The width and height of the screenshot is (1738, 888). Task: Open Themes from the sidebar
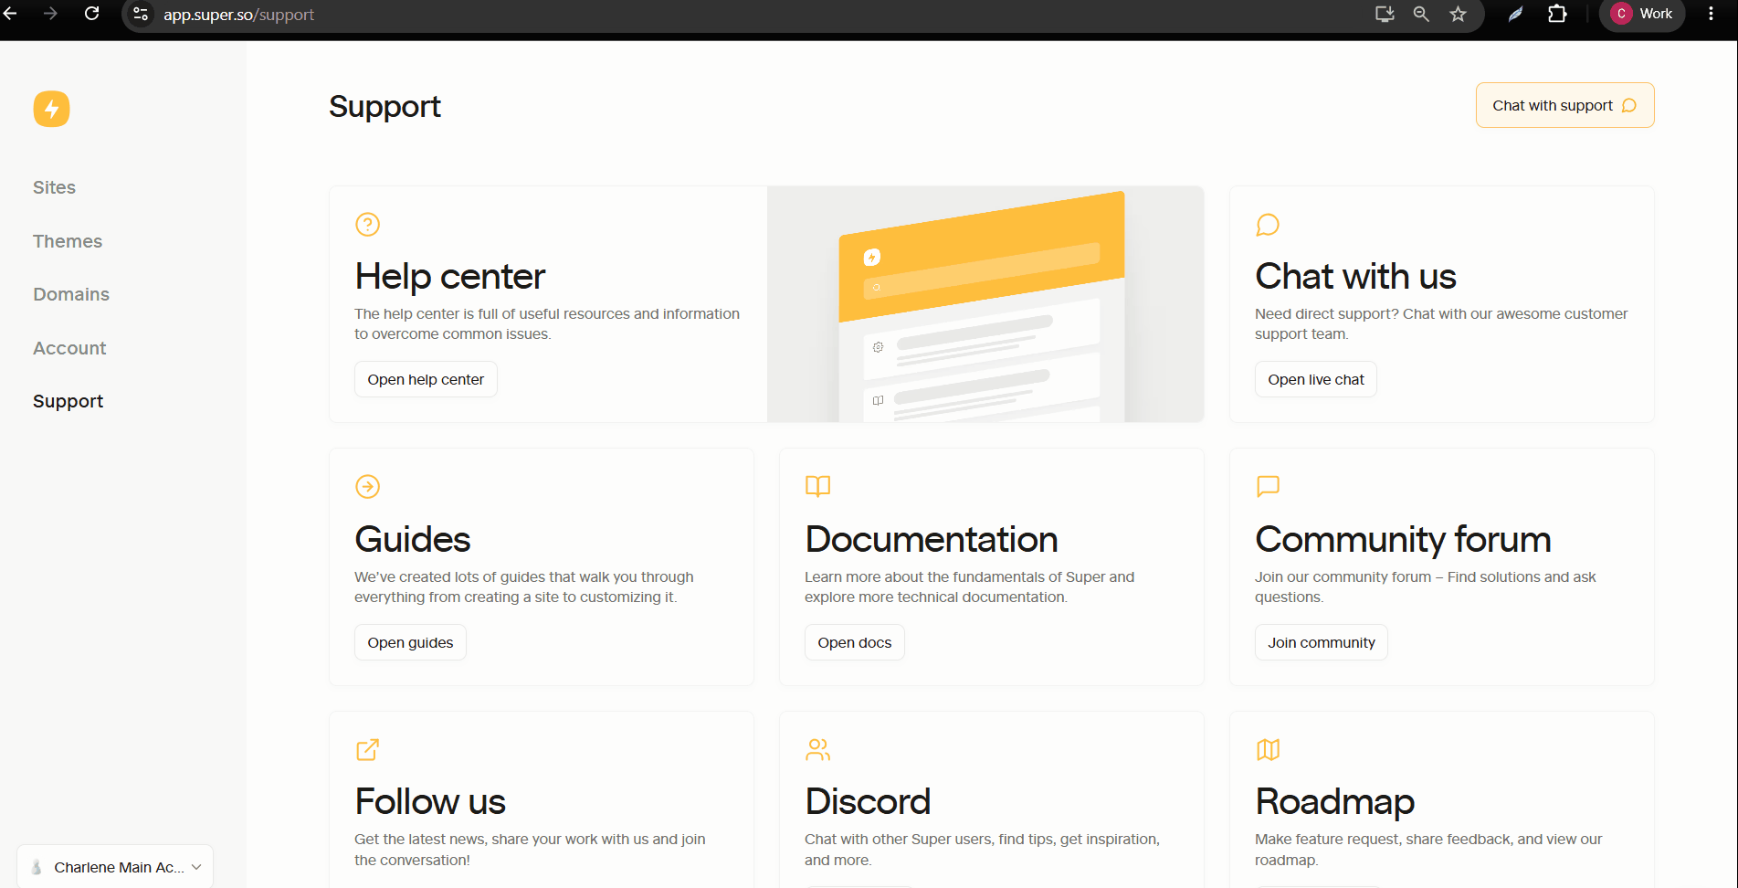(x=68, y=241)
